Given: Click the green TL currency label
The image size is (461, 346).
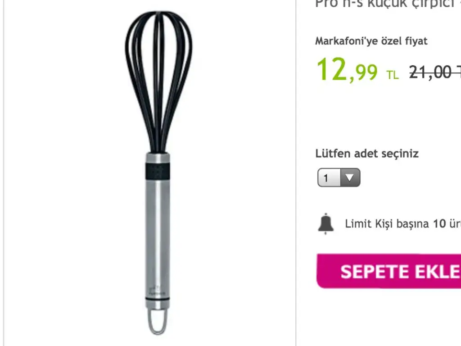Looking at the screenshot, I should pyautogui.click(x=393, y=75).
